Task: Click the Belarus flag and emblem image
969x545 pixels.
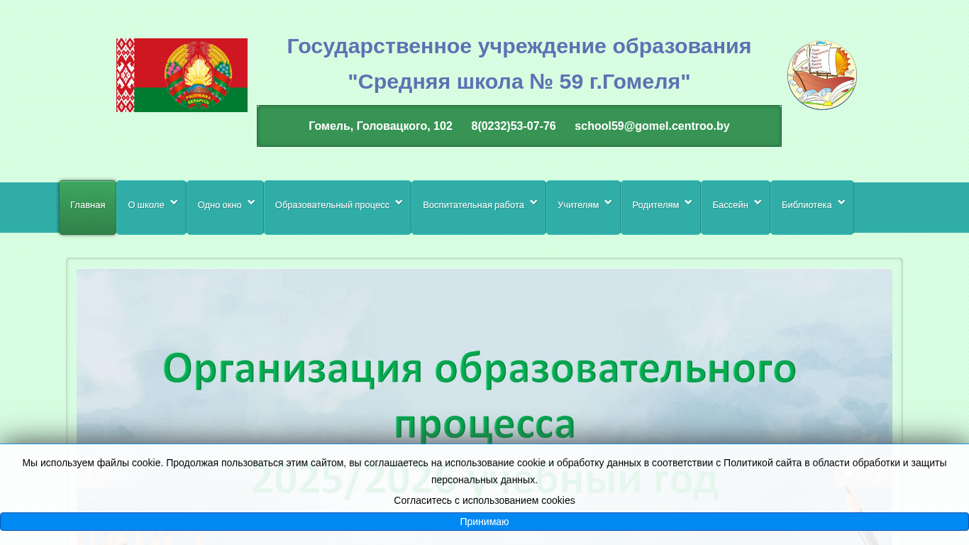Action: click(x=182, y=75)
